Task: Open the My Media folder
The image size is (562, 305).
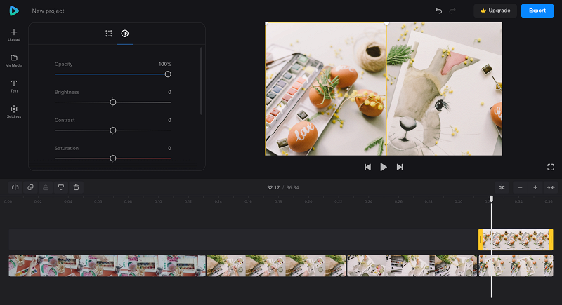Action: click(x=14, y=58)
